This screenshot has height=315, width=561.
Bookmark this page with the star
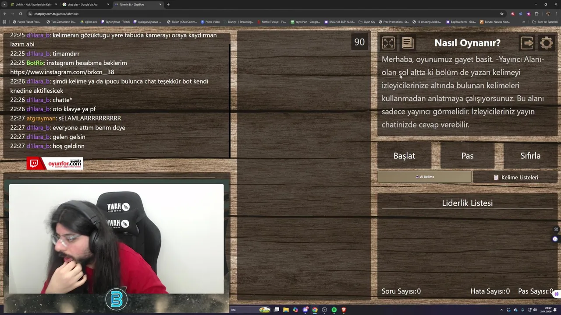[x=502, y=14]
